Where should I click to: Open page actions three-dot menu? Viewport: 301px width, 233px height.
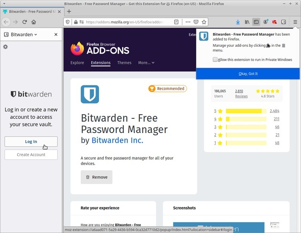pos(188,22)
